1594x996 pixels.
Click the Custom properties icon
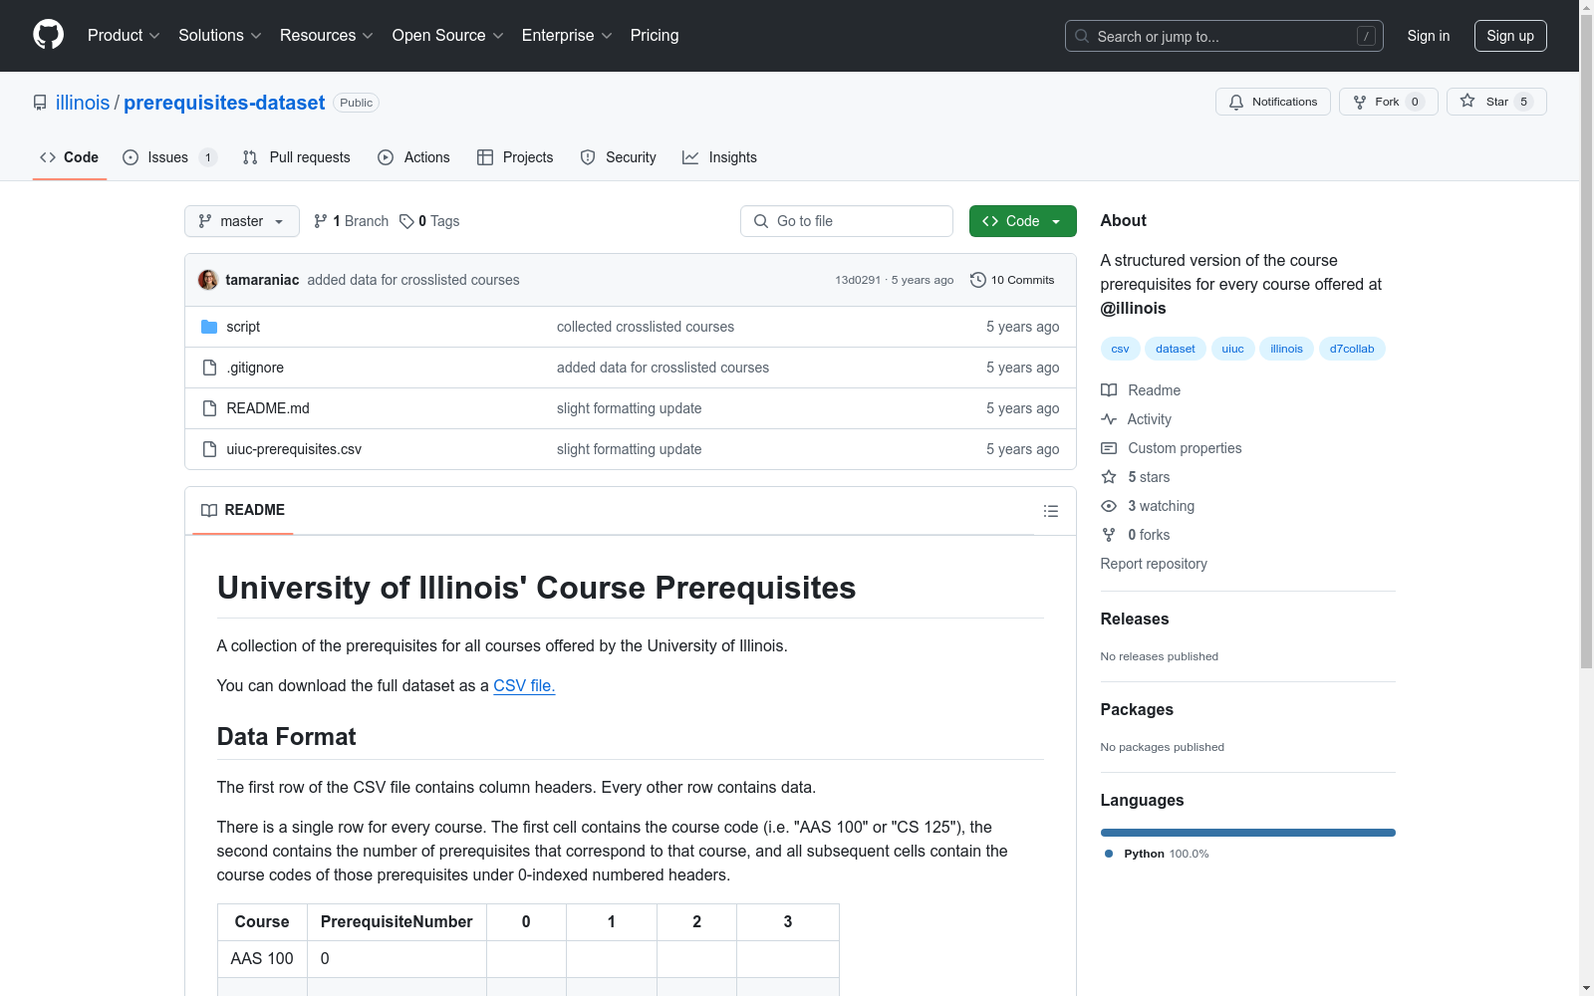[1109, 448]
